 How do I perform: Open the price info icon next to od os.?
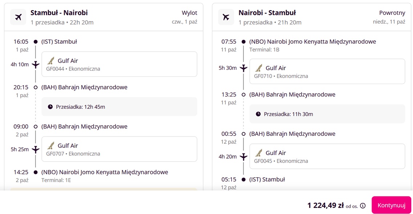tap(363, 206)
